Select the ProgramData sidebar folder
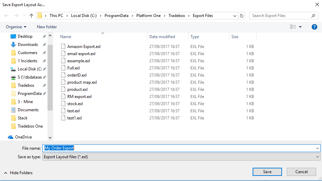This screenshot has height=181, width=322. [x=30, y=94]
